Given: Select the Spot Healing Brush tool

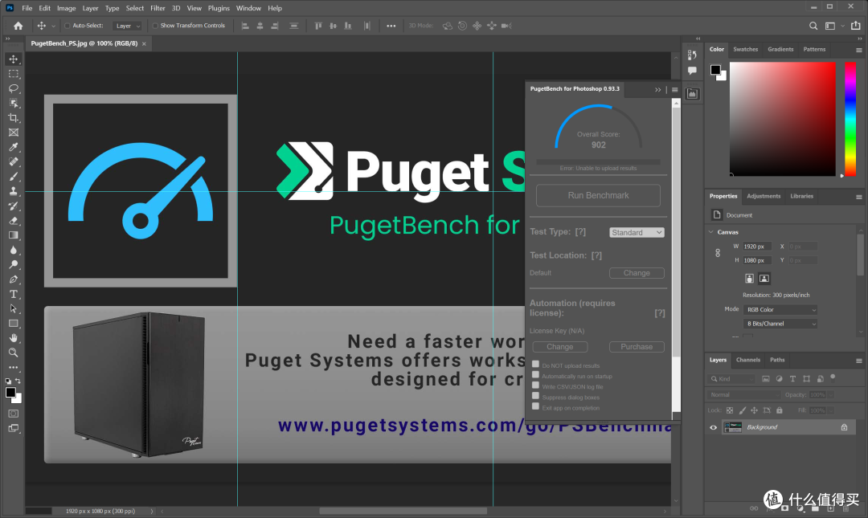Looking at the screenshot, I should [14, 161].
